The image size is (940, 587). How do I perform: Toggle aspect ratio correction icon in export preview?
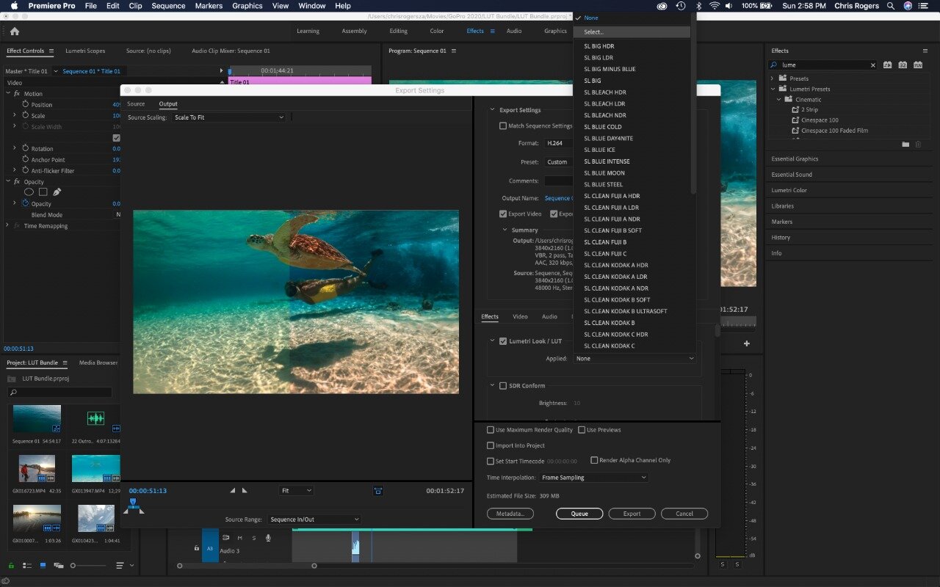tap(378, 491)
